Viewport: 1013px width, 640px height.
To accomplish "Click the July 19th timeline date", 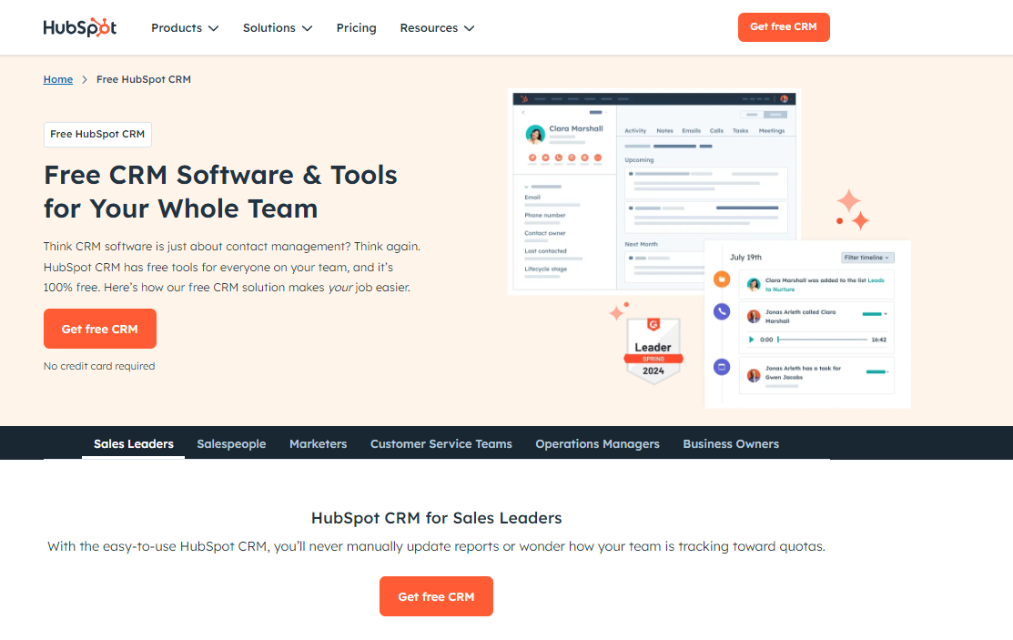I will (745, 258).
